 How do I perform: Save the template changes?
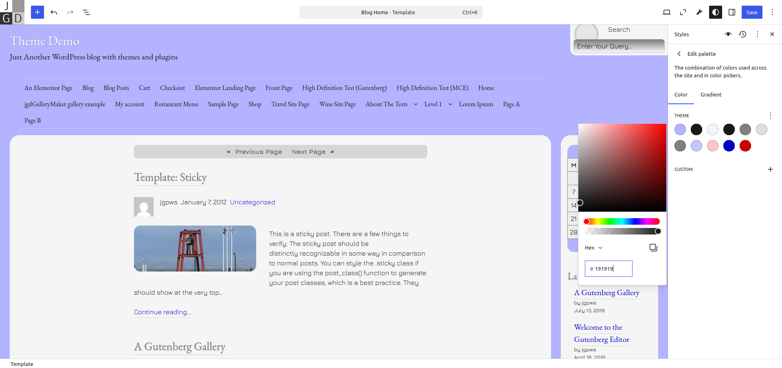coord(751,12)
